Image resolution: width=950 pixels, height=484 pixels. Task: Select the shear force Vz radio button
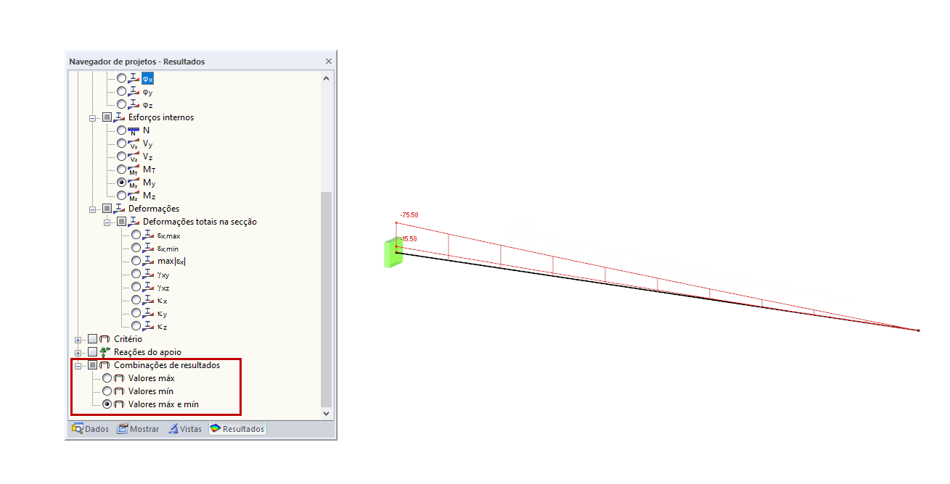pos(121,157)
